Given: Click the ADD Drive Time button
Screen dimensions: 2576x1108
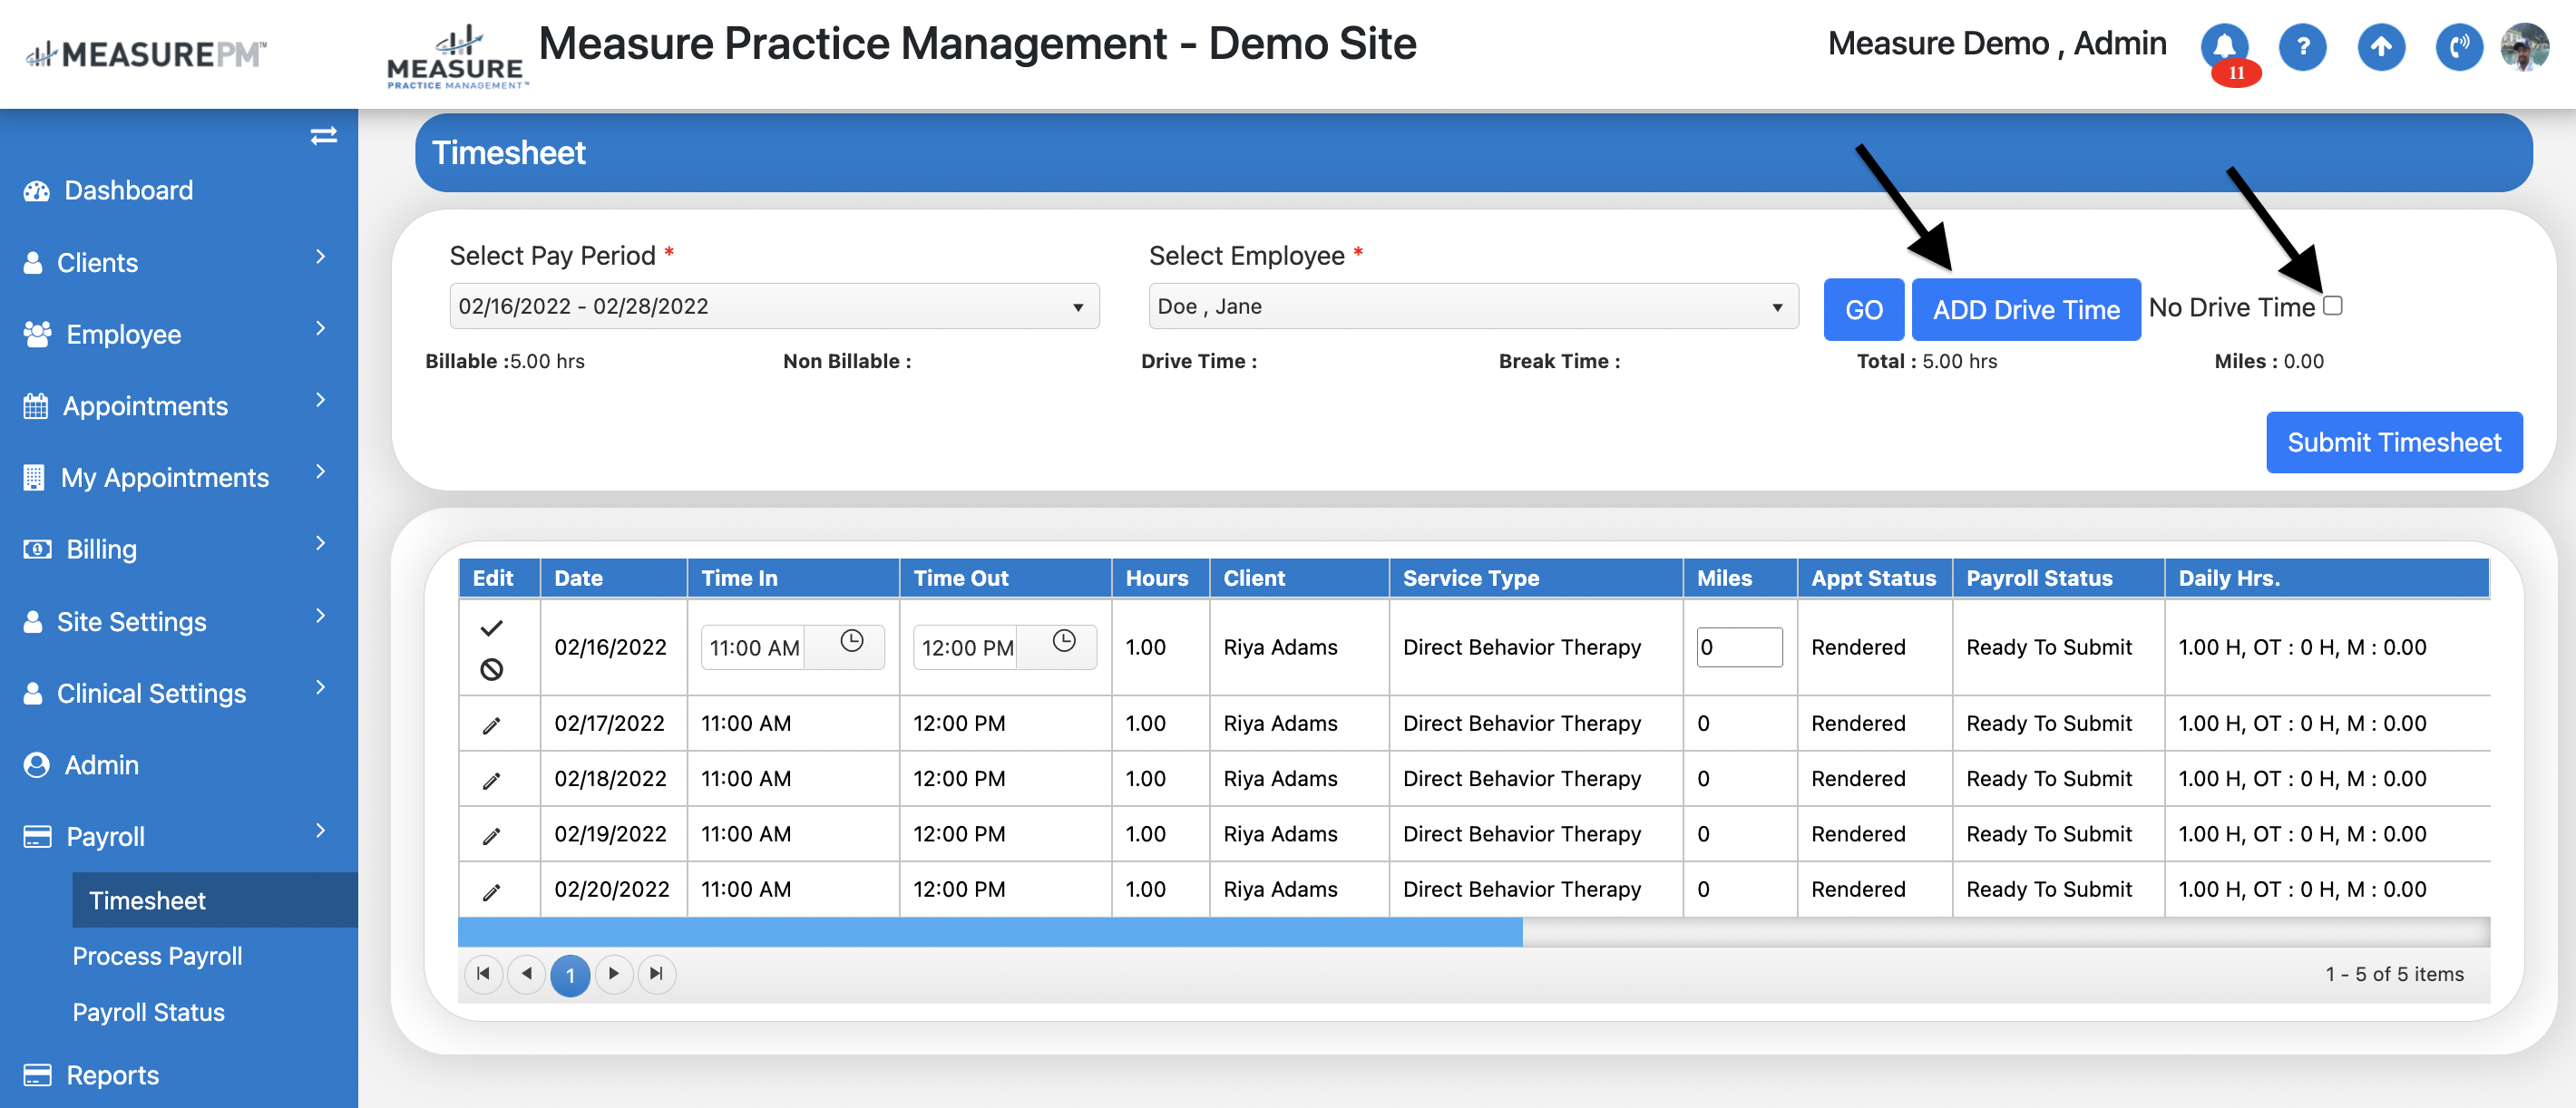Looking at the screenshot, I should coord(2025,310).
